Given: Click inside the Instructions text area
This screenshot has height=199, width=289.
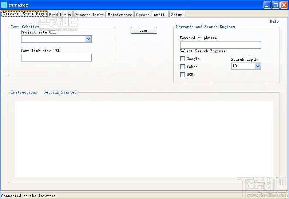Looking at the screenshot, I should 144,139.
